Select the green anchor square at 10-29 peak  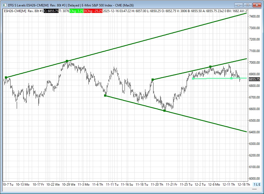pyautogui.click(x=67, y=61)
